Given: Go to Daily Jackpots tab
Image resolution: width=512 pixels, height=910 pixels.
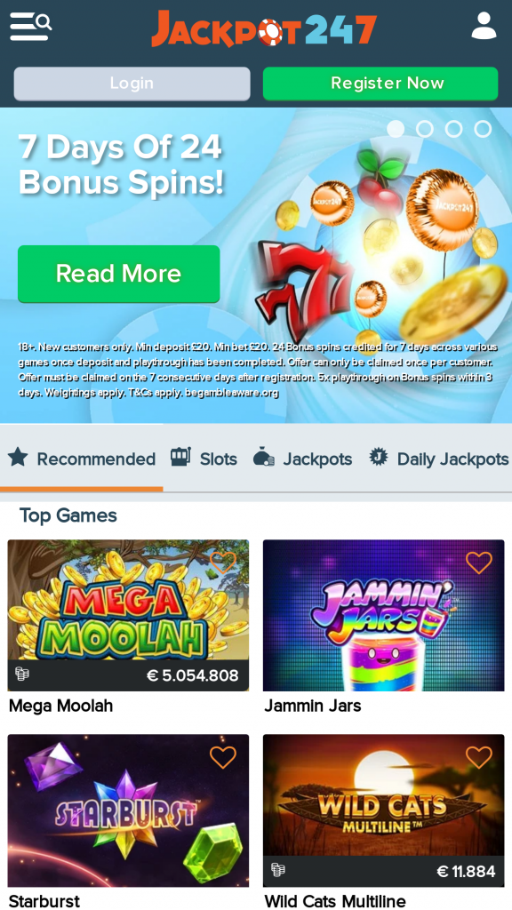Looking at the screenshot, I should [439, 459].
